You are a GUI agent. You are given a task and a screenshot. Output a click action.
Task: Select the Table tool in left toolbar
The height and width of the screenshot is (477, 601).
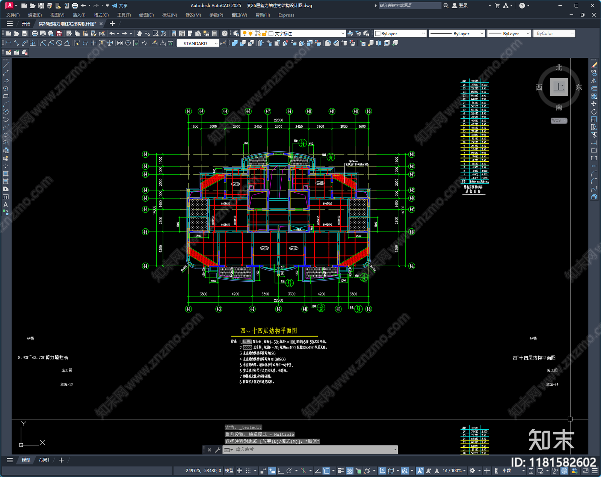click(6, 197)
